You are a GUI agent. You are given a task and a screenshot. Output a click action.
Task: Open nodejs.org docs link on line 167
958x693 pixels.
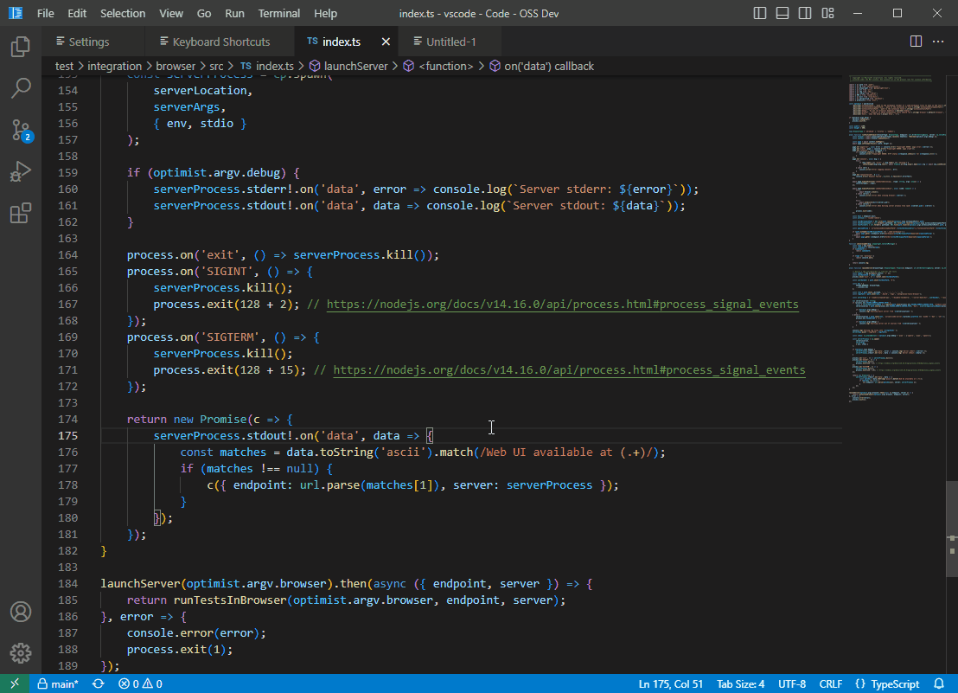click(562, 305)
